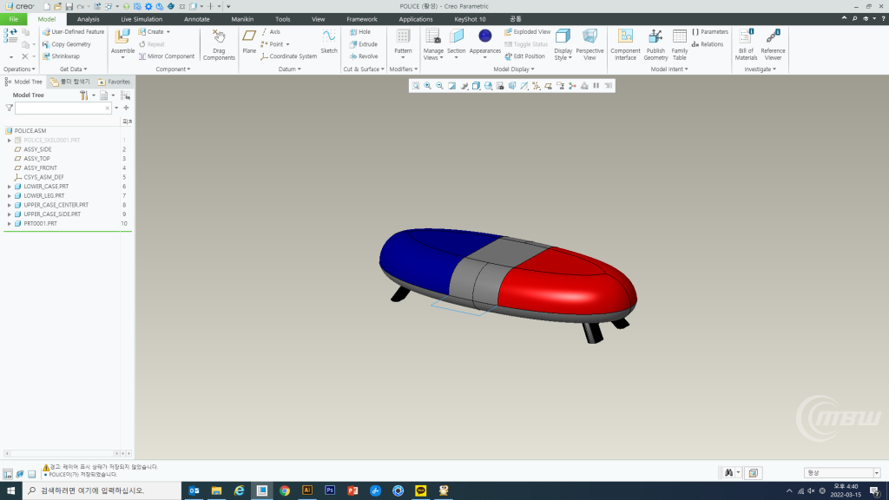Click the Open folder icon in quick access toolbar

tap(58, 6)
